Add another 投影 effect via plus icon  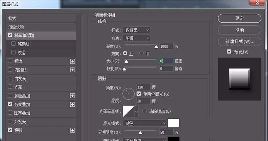tap(73, 130)
